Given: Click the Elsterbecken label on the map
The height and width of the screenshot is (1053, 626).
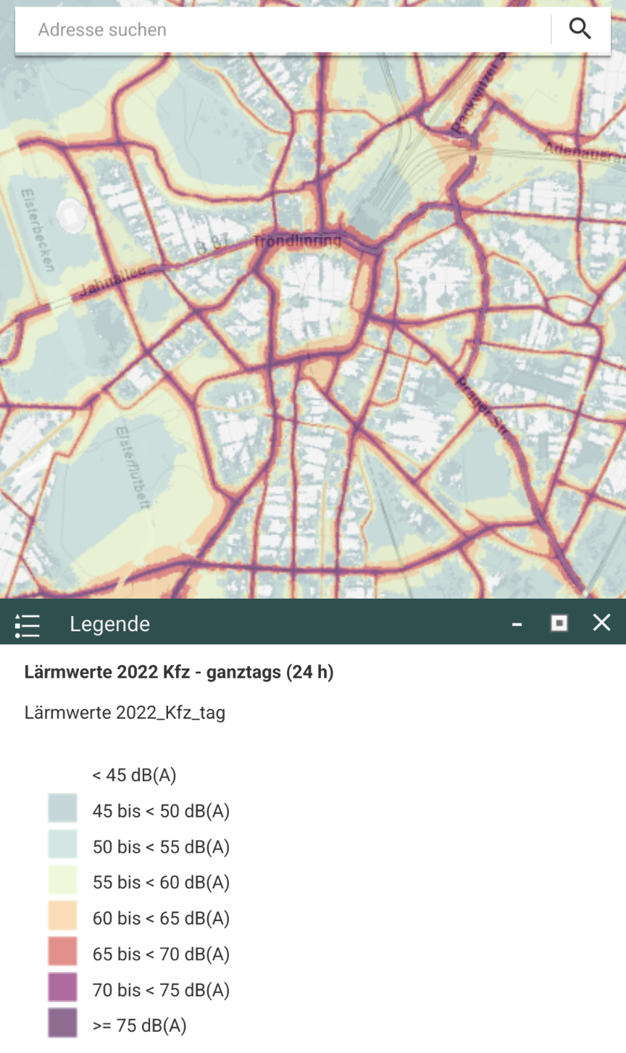Looking at the screenshot, I should click(x=37, y=230).
